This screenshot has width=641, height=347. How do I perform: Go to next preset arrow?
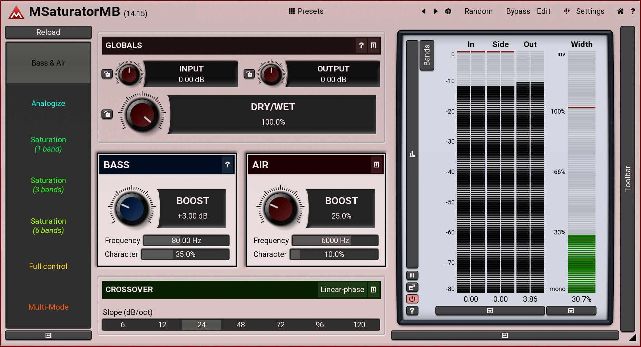[x=436, y=11]
